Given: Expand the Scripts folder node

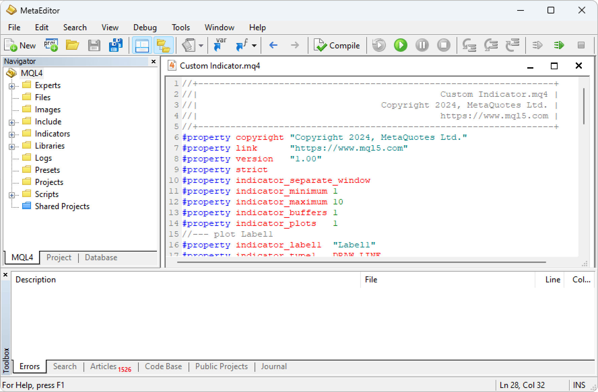Looking at the screenshot, I should [12, 195].
